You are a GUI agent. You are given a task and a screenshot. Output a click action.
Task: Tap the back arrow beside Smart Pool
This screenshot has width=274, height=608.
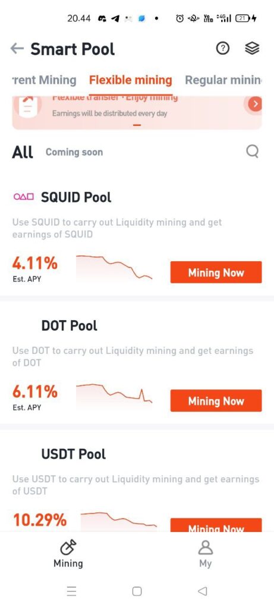click(17, 49)
